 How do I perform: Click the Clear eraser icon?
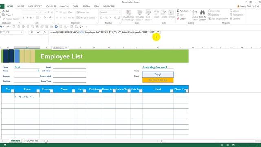pos(178,18)
